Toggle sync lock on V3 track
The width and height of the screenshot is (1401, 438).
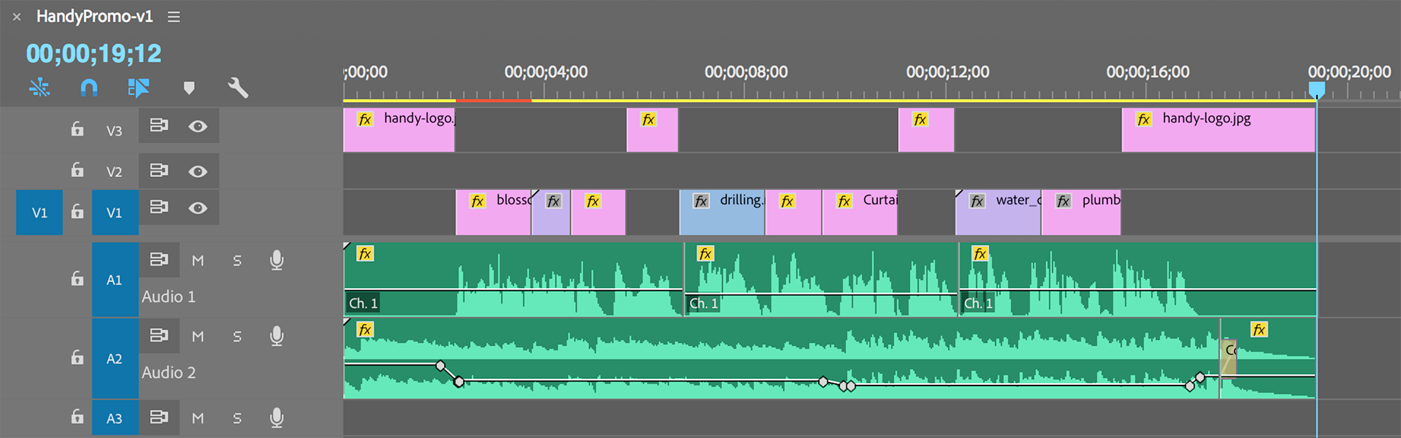click(x=159, y=126)
